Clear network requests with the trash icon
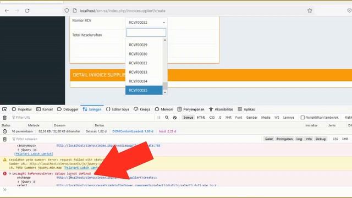 (4, 118)
